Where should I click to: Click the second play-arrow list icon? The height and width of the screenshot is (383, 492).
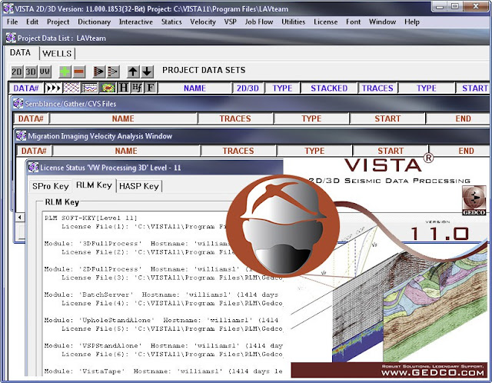click(113, 72)
